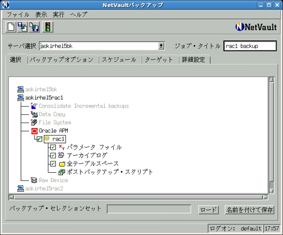The width and height of the screenshot is (283, 235).
Task: Open the 表示 menu
Action: tap(41, 14)
